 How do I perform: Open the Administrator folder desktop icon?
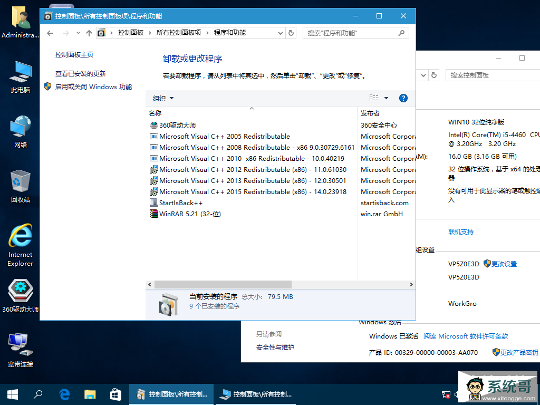(x=21, y=21)
